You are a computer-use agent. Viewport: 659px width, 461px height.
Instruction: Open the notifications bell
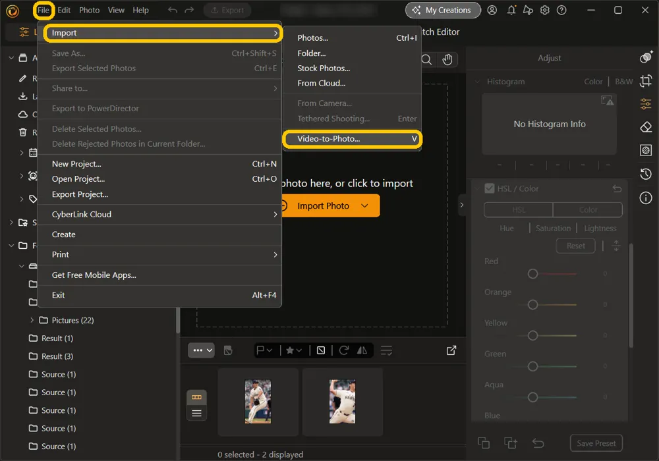coord(511,10)
